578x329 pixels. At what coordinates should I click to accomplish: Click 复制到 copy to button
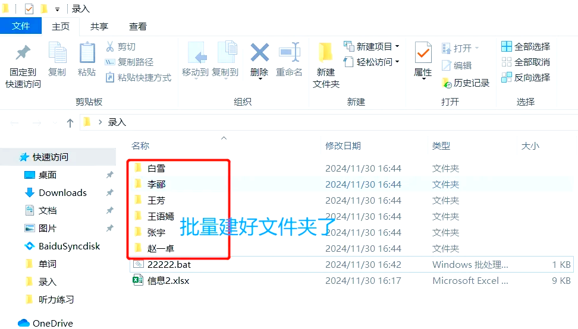tap(225, 59)
